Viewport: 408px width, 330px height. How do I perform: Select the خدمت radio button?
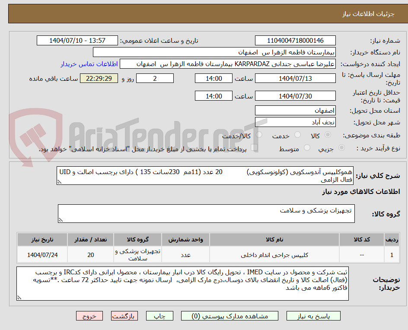click(297, 135)
